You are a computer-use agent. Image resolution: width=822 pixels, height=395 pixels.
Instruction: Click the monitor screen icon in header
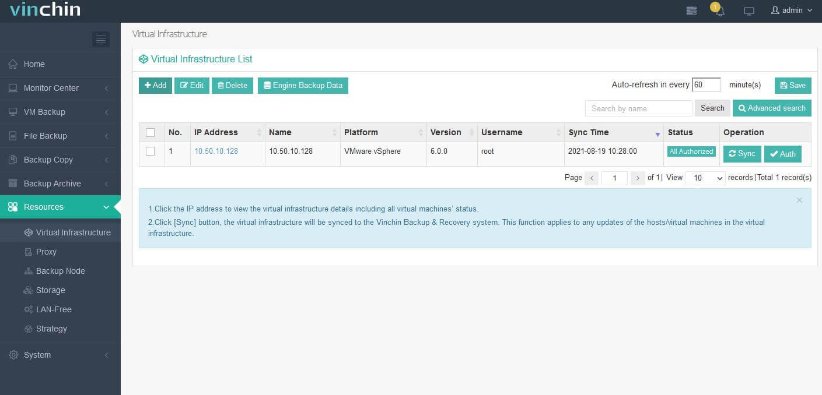[x=749, y=11]
